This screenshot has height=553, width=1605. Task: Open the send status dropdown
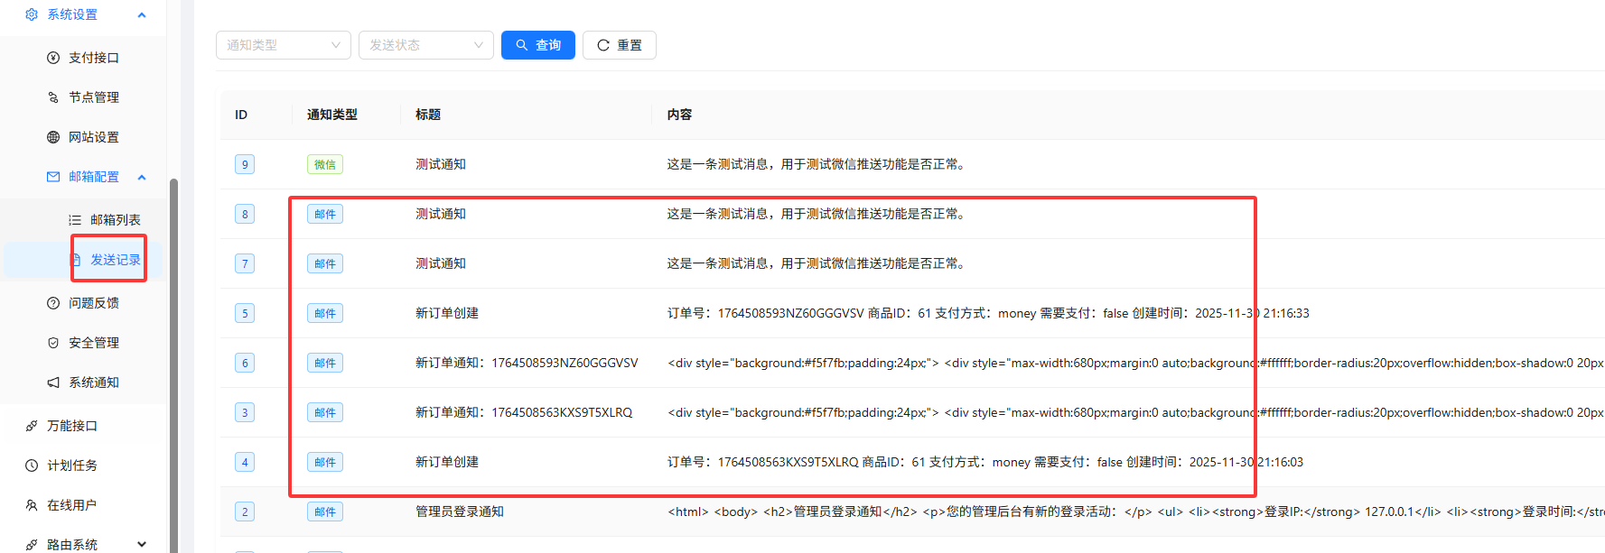coord(425,45)
